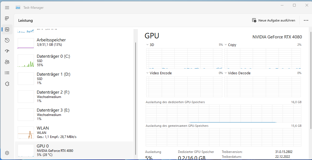Select Datenträger 3 (E:) entry
The height and width of the screenshot is (160, 312).
tap(74, 114)
